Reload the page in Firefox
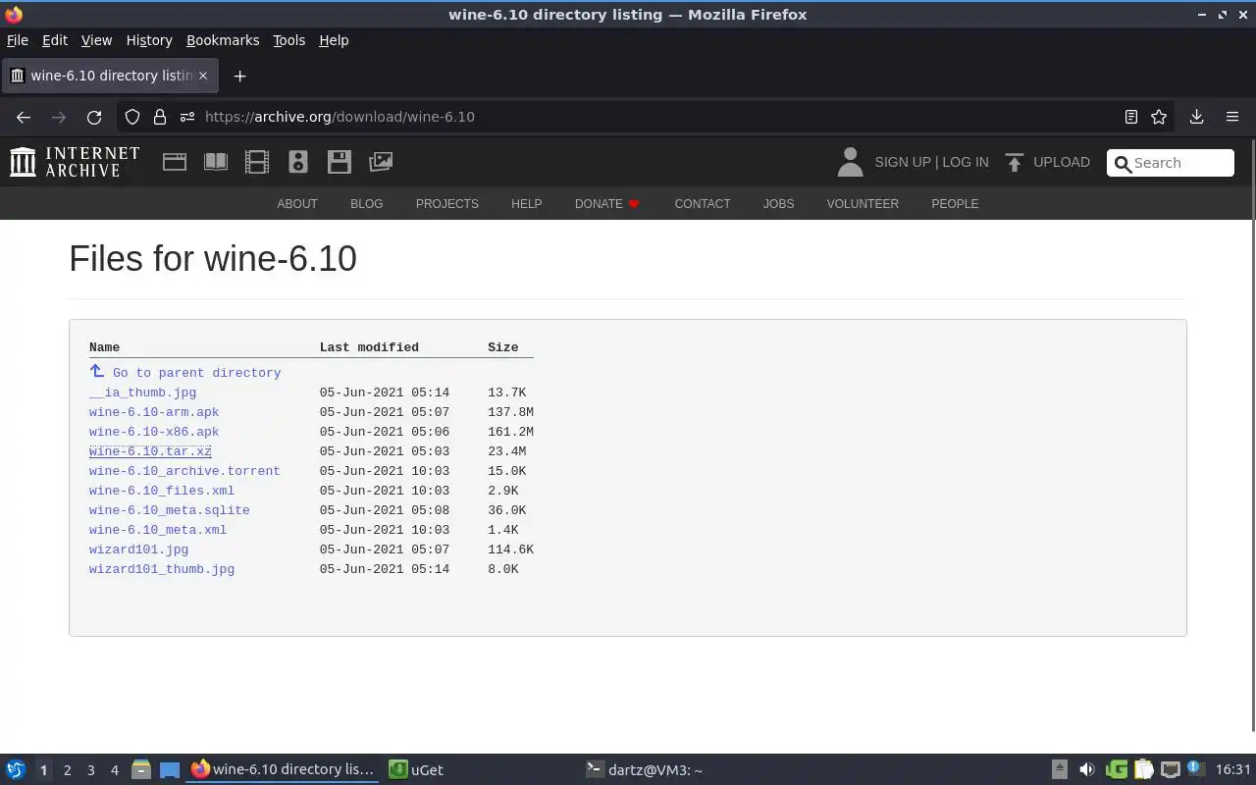This screenshot has height=785, width=1256. (x=94, y=117)
